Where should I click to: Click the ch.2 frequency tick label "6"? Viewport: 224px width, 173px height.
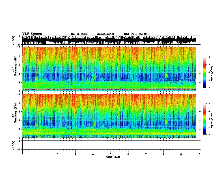(x=20, y=111)
